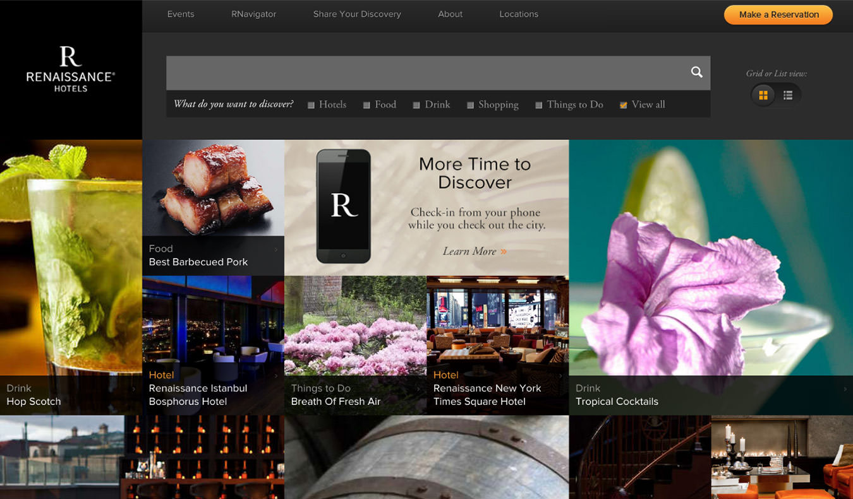
Task: Uncheck the View all filter
Action: click(x=622, y=104)
